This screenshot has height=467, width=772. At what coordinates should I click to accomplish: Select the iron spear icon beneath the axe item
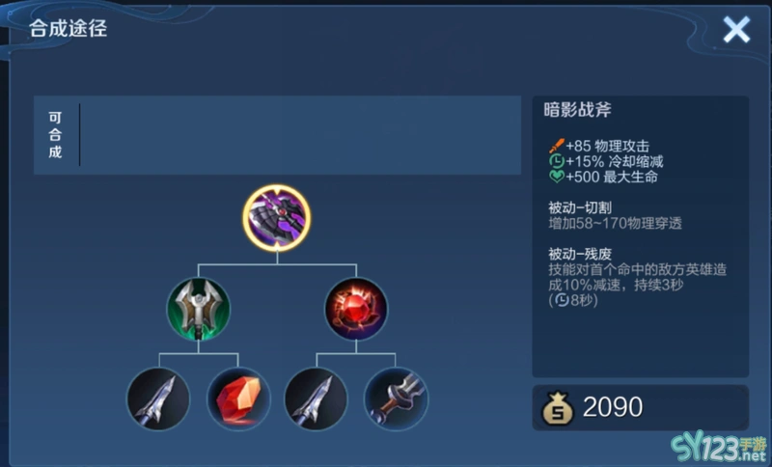pyautogui.click(x=158, y=398)
